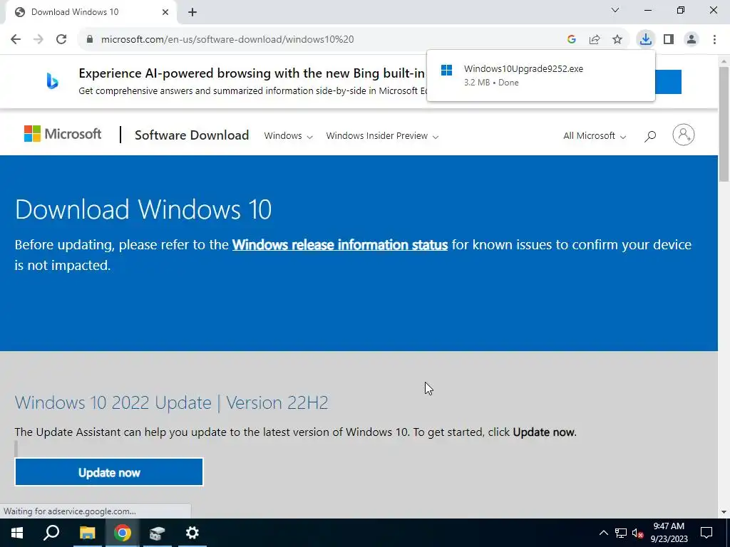Click the Bing logo in banner
This screenshot has height=547, width=730.
(x=52, y=81)
